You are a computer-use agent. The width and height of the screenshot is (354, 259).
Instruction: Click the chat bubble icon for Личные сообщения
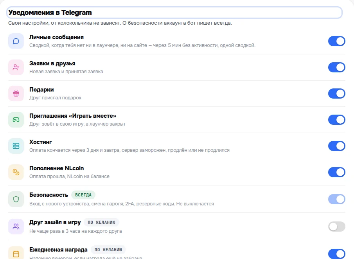pyautogui.click(x=16, y=41)
